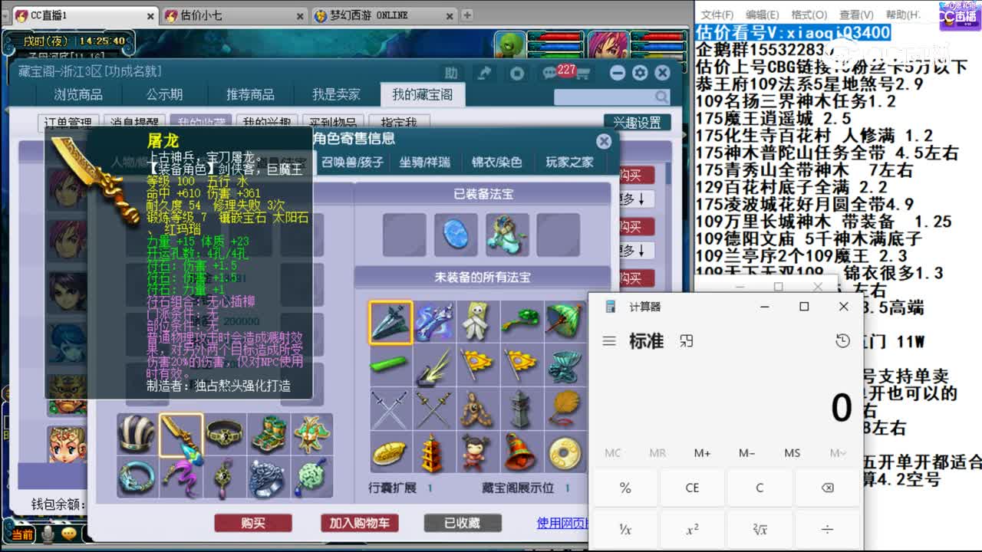The width and height of the screenshot is (982, 552).
Task: Click Notepad line 175魔王逍遥城 2.5
Action: [773, 118]
